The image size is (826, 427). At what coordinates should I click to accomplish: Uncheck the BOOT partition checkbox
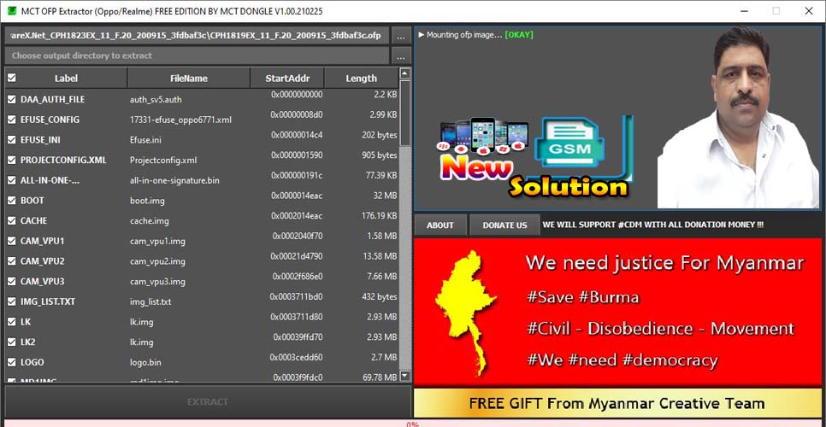12,201
